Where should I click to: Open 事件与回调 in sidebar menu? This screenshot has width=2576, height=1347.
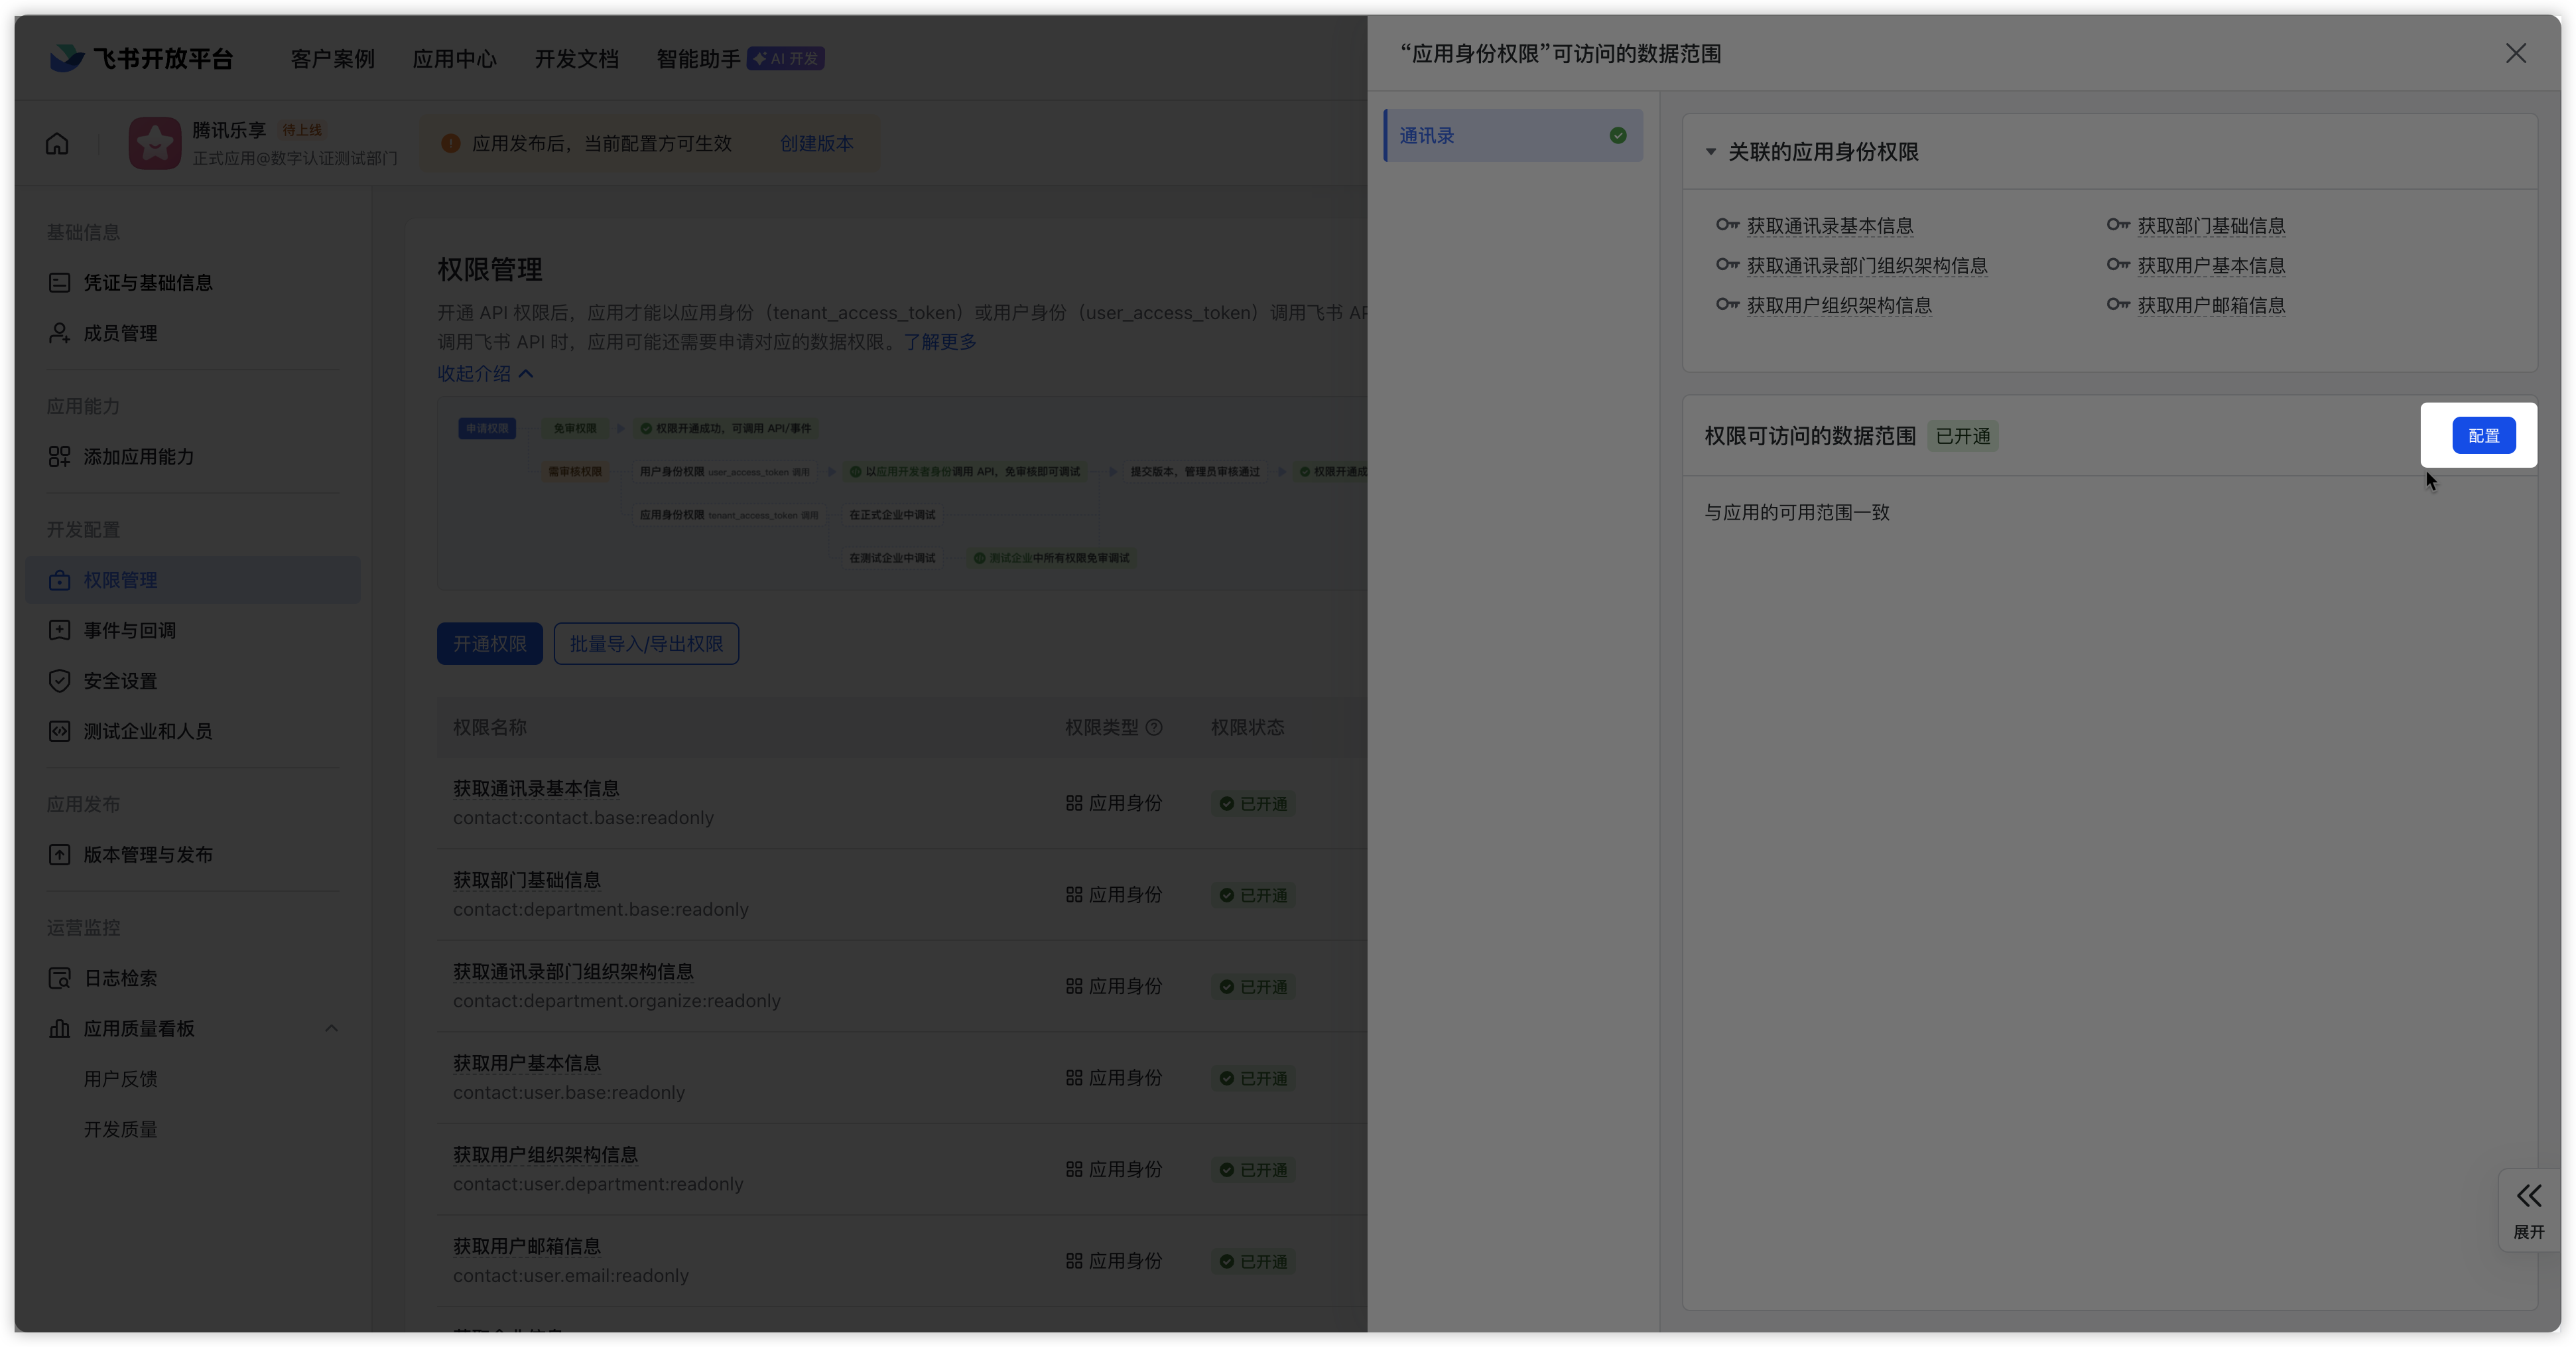tap(129, 630)
